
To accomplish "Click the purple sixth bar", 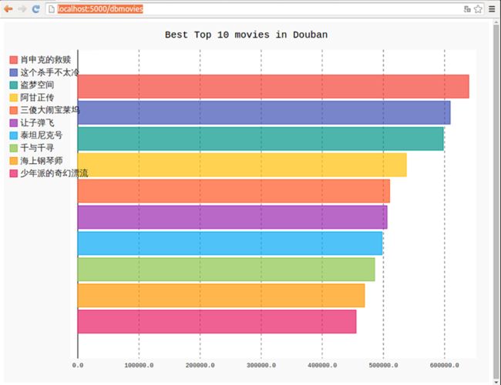I will pyautogui.click(x=232, y=217).
